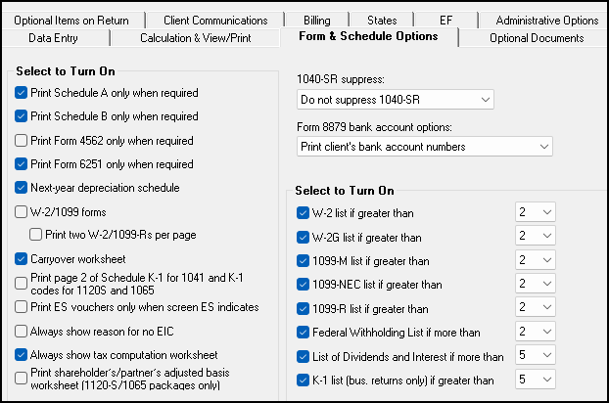Viewport: 609px width, 403px height.
Task: Switch to the Data Entry tab
Action: tap(55, 38)
